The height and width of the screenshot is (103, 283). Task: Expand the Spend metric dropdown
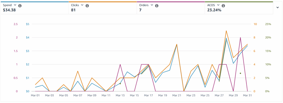coord(15,5)
